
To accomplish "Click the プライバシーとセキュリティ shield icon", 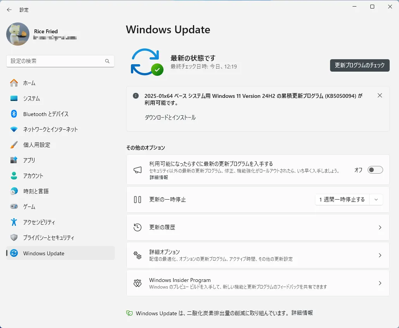I will [14, 237].
